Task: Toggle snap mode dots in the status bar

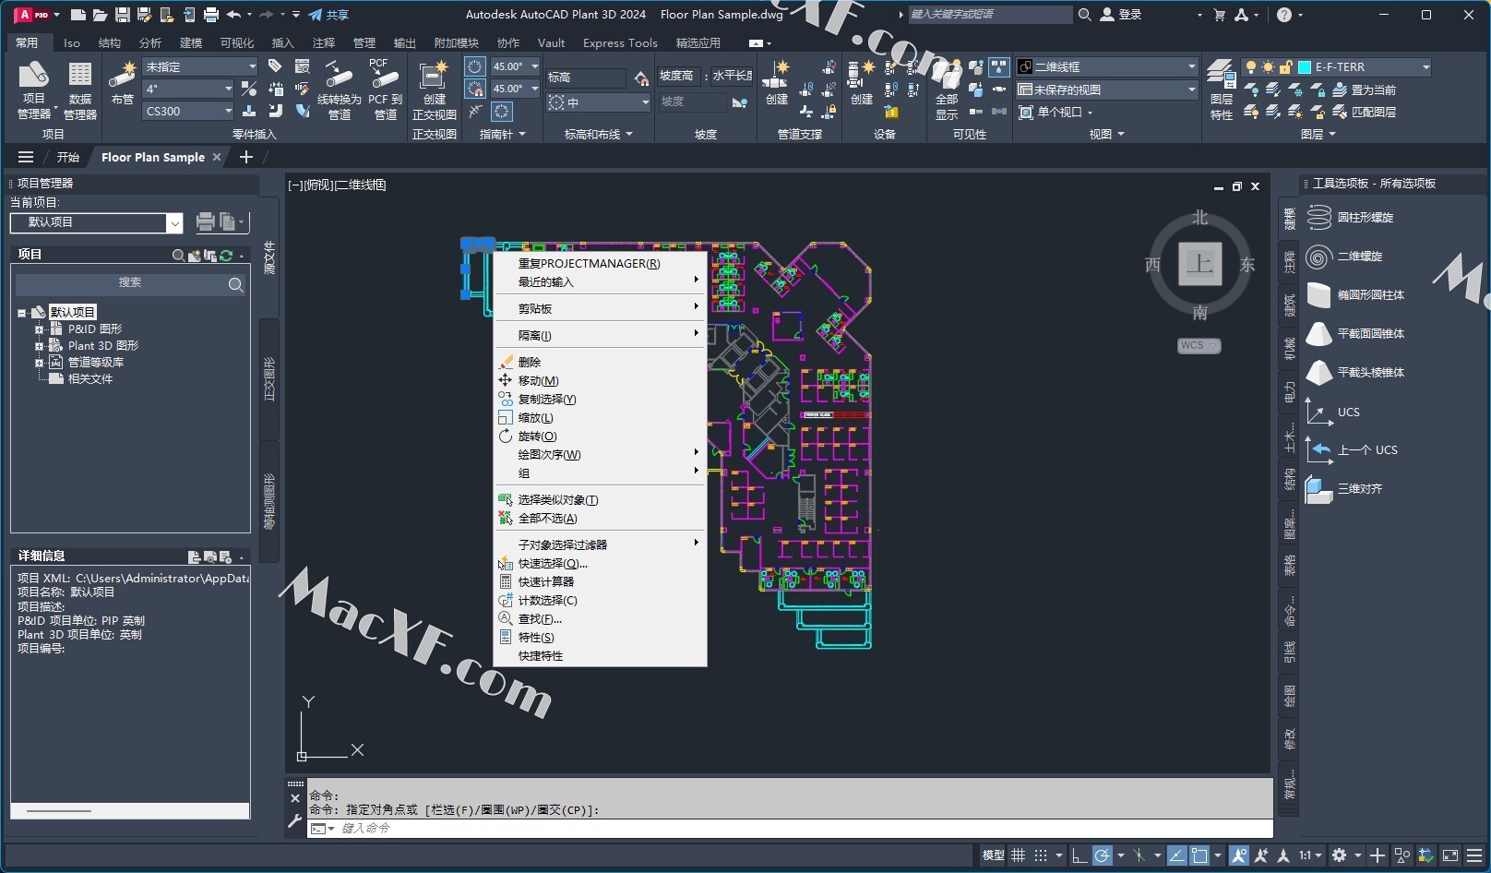Action: point(1041,855)
